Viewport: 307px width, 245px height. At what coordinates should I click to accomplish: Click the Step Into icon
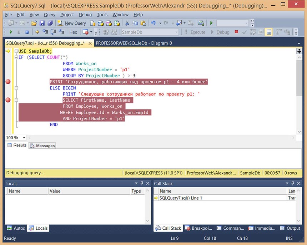pyautogui.click(x=45, y=32)
